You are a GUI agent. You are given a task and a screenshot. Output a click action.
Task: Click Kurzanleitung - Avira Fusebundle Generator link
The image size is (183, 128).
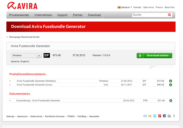[38, 101]
